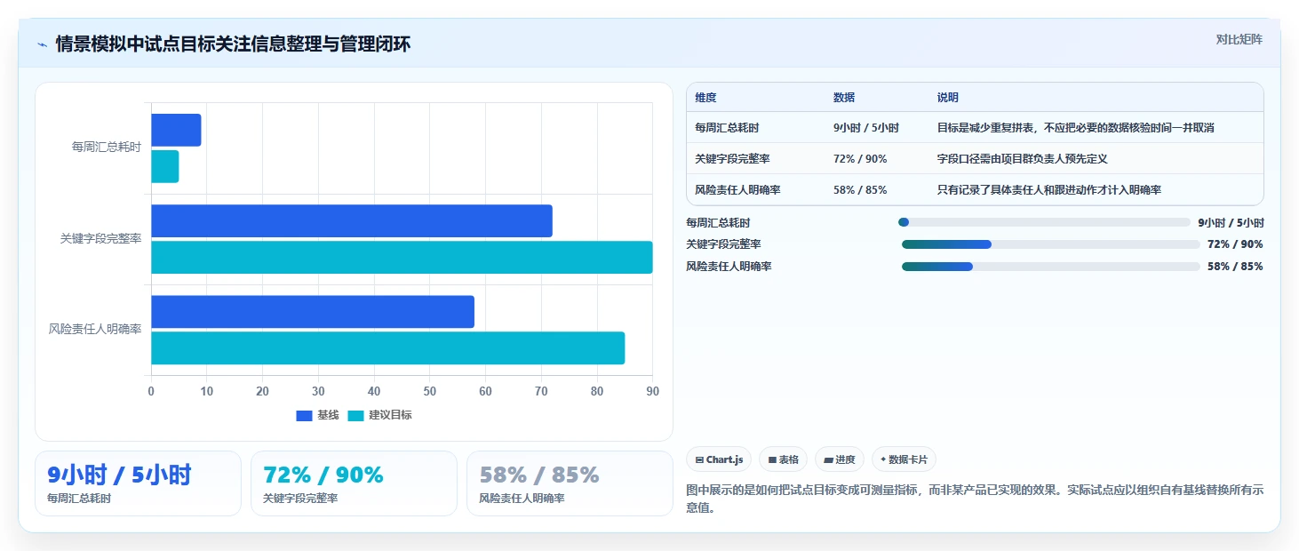Click the 关键字段完整率 label beside its progress bar
The image size is (1299, 551).
723,244
